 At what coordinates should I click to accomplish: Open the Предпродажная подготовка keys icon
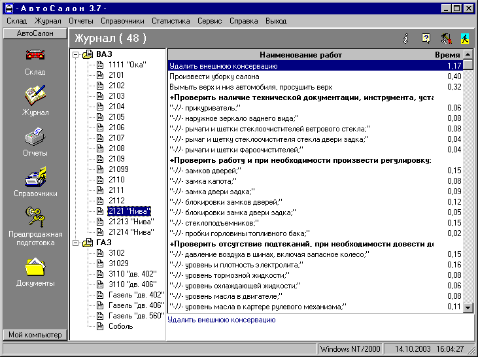(x=35, y=216)
